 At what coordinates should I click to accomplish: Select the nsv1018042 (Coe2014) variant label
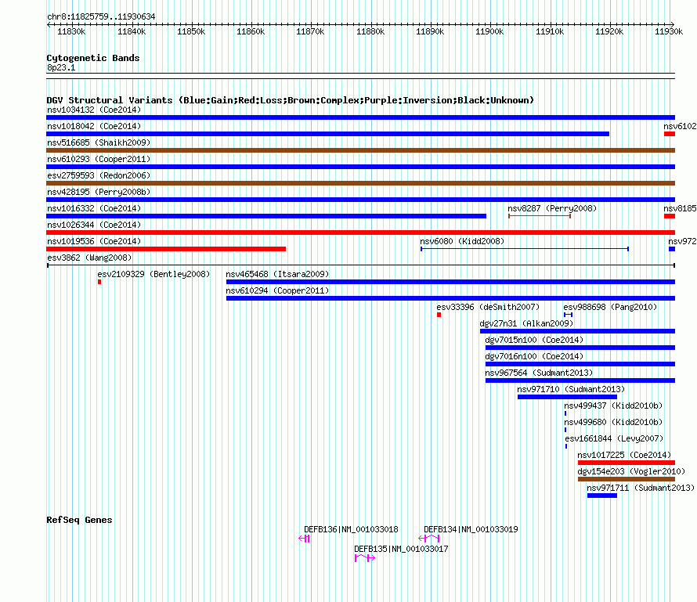click(x=94, y=126)
